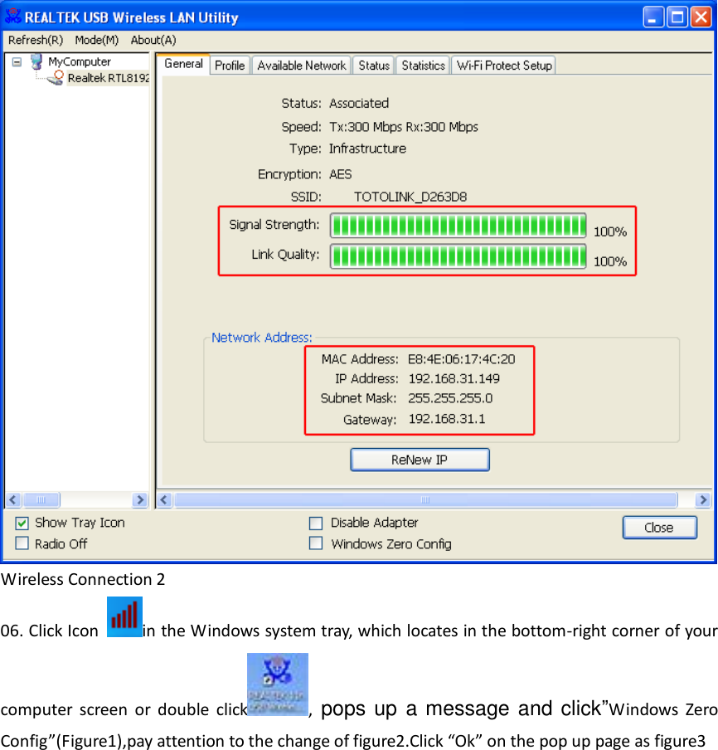Close the window with the red X

click(x=701, y=17)
